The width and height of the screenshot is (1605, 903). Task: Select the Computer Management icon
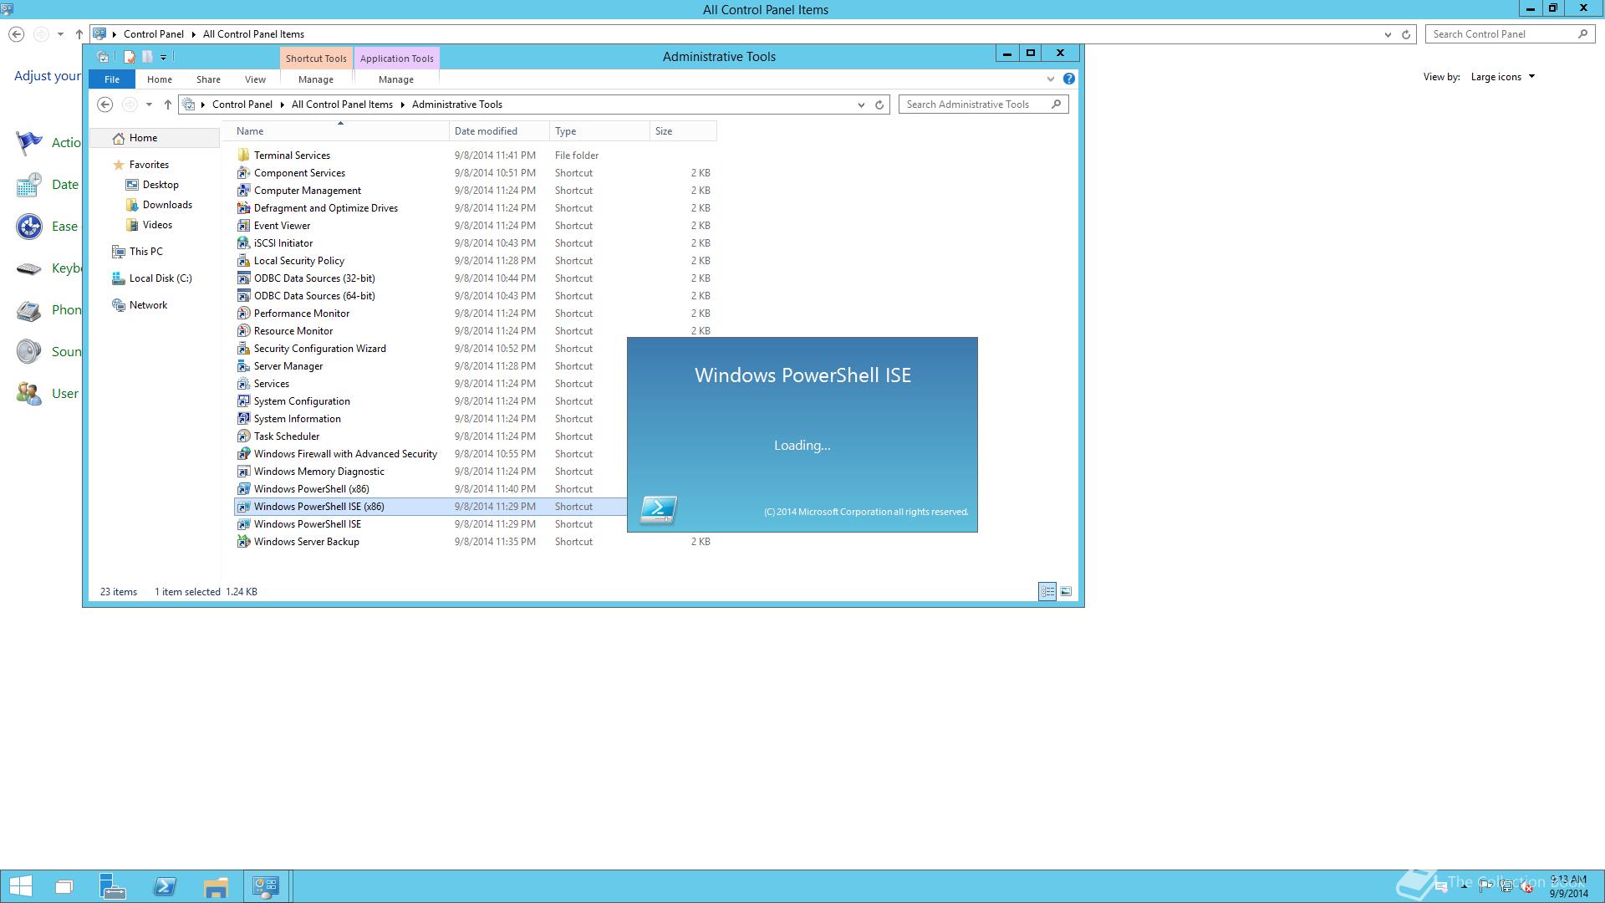pyautogui.click(x=243, y=191)
